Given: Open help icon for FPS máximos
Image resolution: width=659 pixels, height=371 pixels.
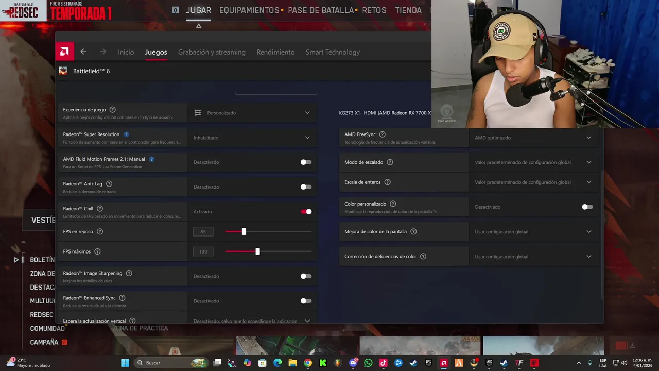Looking at the screenshot, I should [x=97, y=251].
